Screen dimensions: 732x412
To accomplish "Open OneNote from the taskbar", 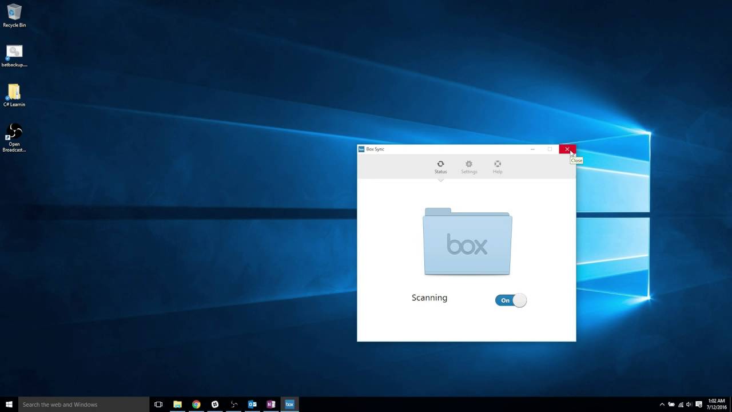I will [x=271, y=405].
